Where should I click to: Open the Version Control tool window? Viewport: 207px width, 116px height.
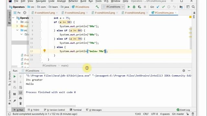click(54, 110)
